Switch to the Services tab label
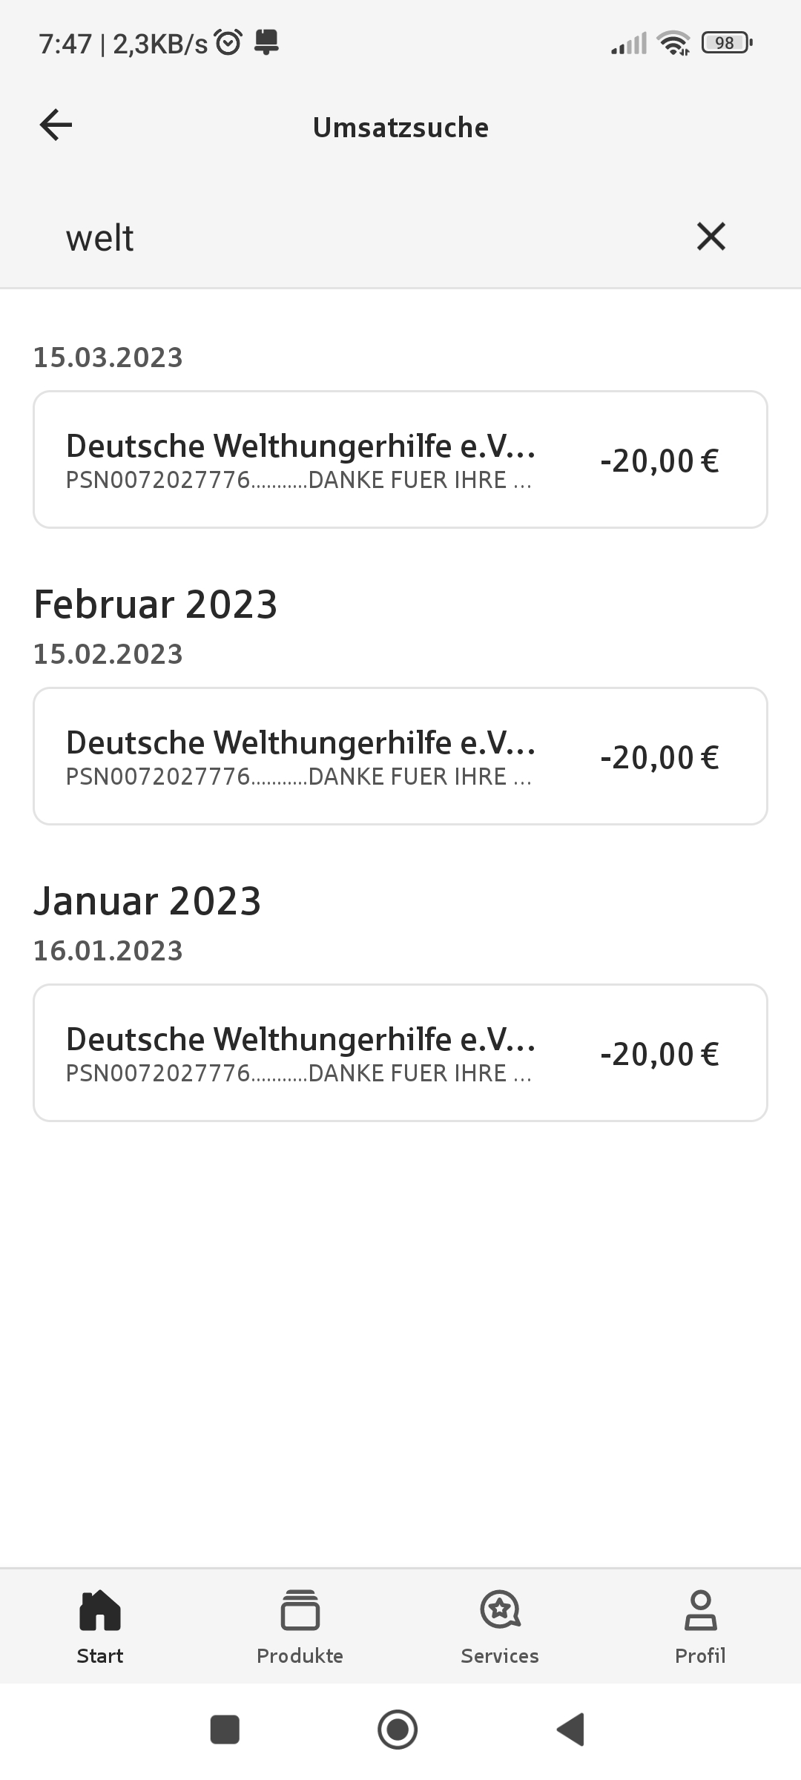801x1780 pixels. (x=500, y=1656)
